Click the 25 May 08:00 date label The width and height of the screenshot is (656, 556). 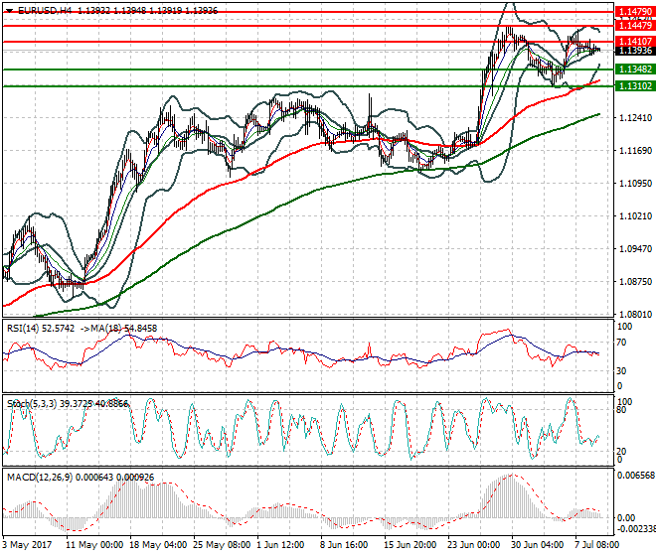coord(222,545)
